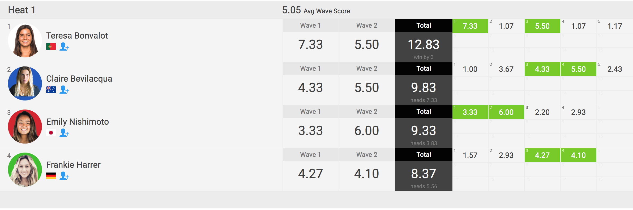The height and width of the screenshot is (210, 633).
Task: Follow Frankie Harrer using add-user icon
Action: [x=64, y=176]
